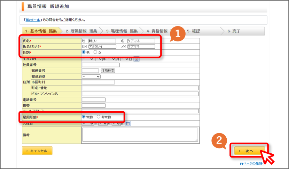Open the hire date calendar picker icon

(x=128, y=124)
